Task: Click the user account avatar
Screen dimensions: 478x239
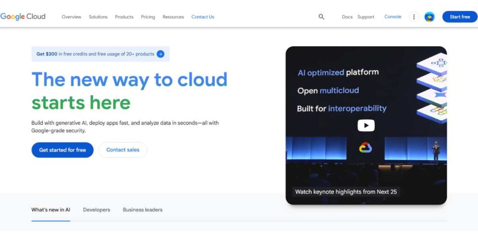Action: click(429, 17)
